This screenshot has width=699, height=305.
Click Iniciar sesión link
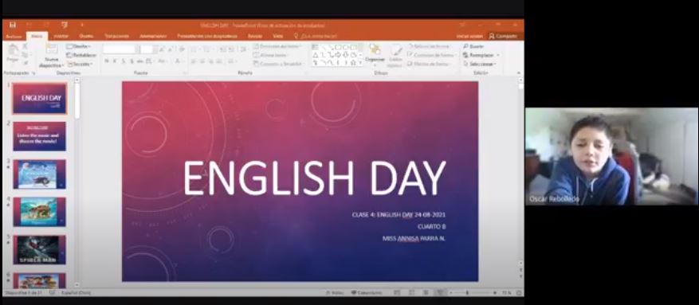pyautogui.click(x=469, y=36)
